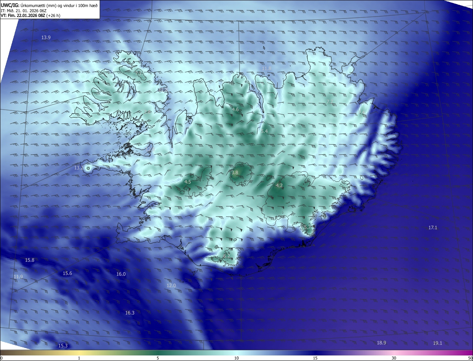Click the 4.5 value label
This screenshot has height=361, width=473.
[188, 182]
